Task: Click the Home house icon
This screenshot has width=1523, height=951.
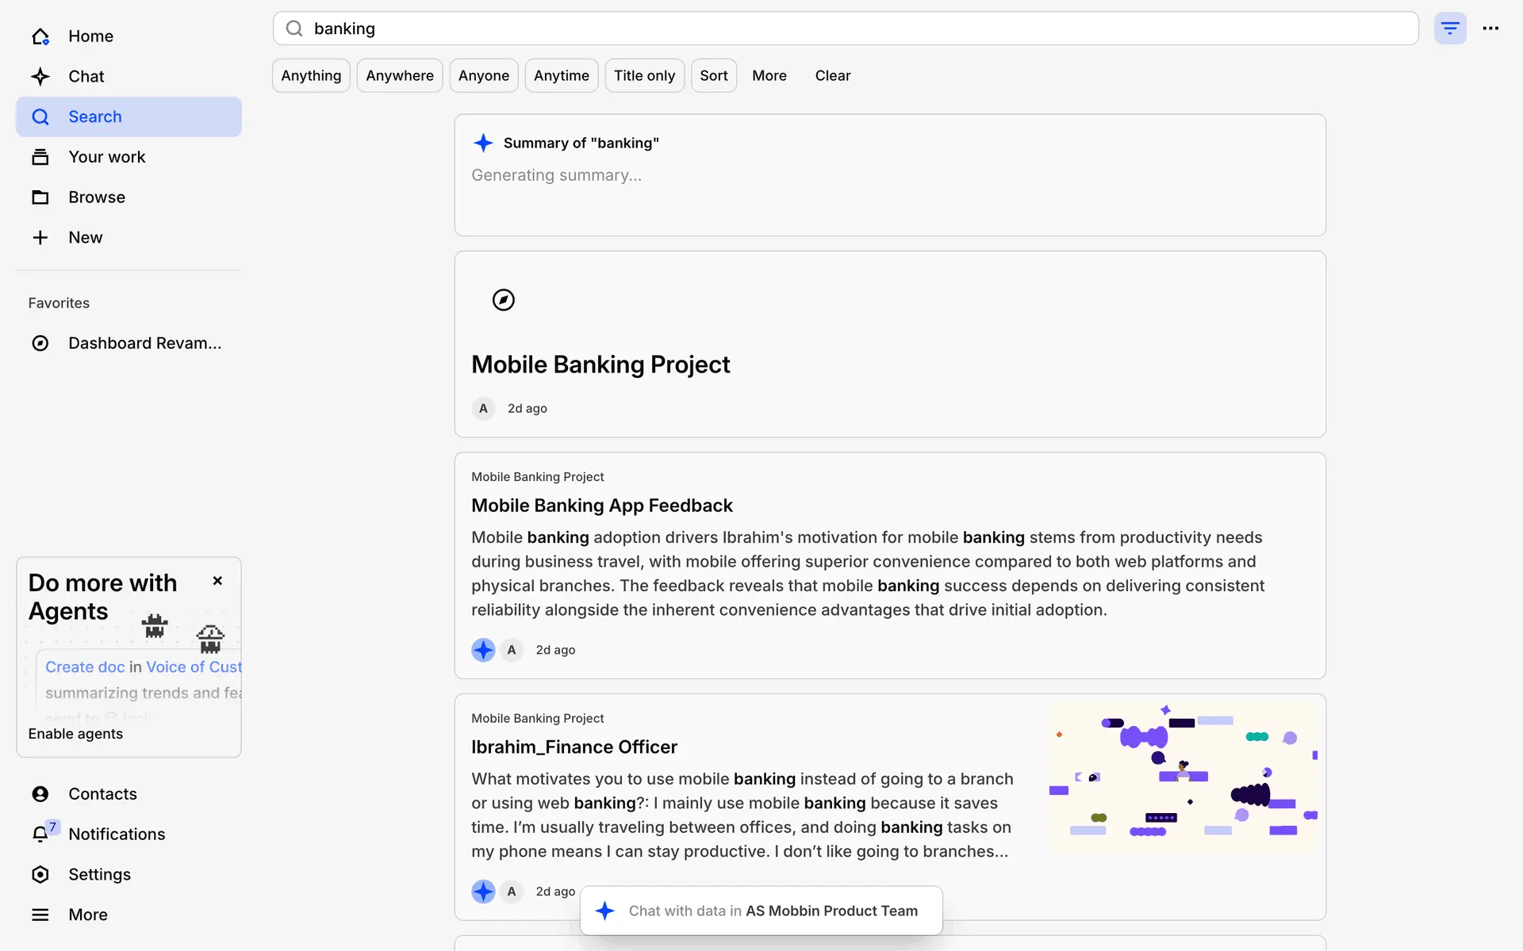Action: click(40, 36)
